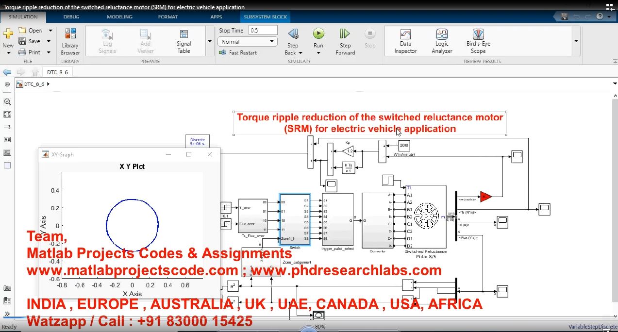Close the XY Graph window

[210, 154]
